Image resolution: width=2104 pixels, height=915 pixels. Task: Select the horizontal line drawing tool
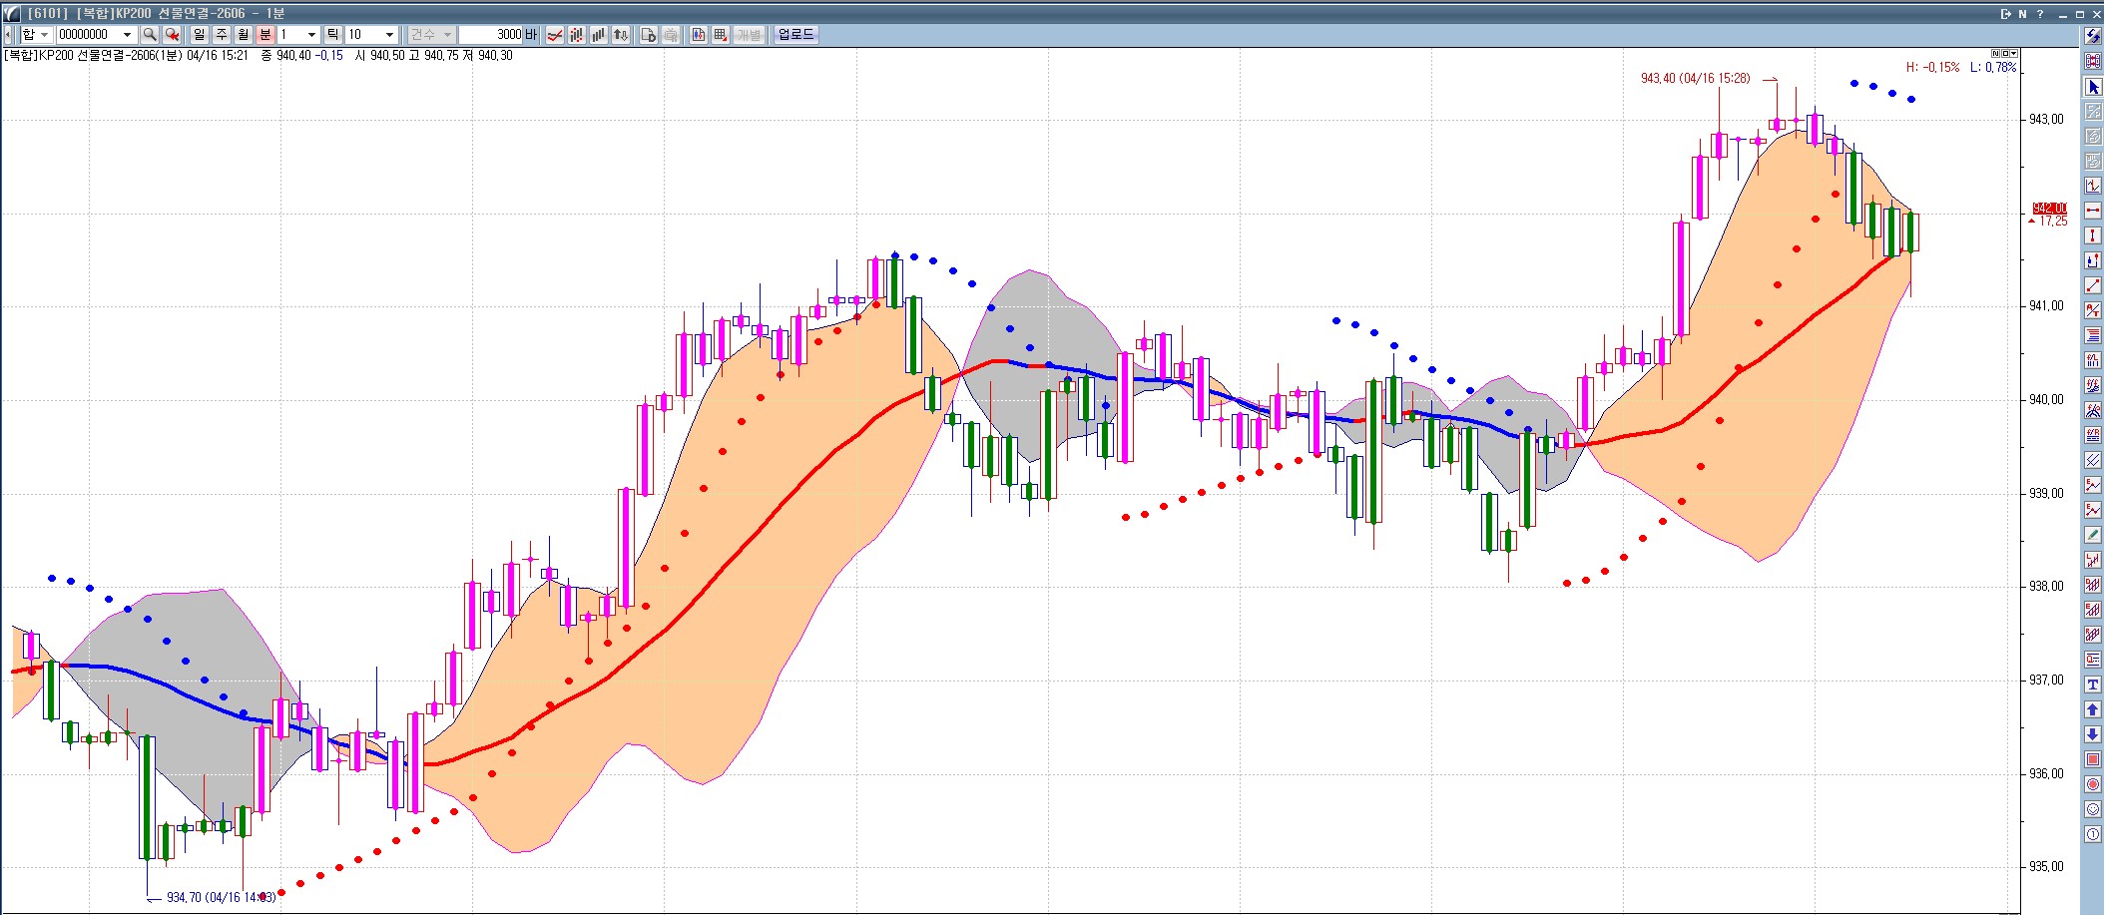[2093, 211]
